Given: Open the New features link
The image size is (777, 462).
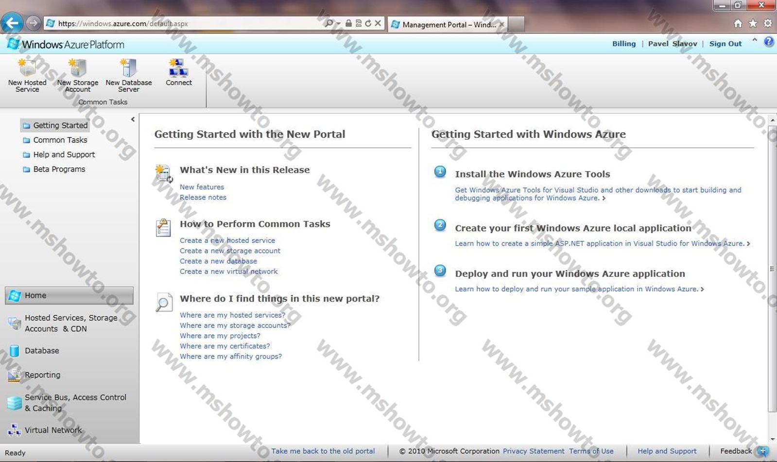Looking at the screenshot, I should point(202,187).
